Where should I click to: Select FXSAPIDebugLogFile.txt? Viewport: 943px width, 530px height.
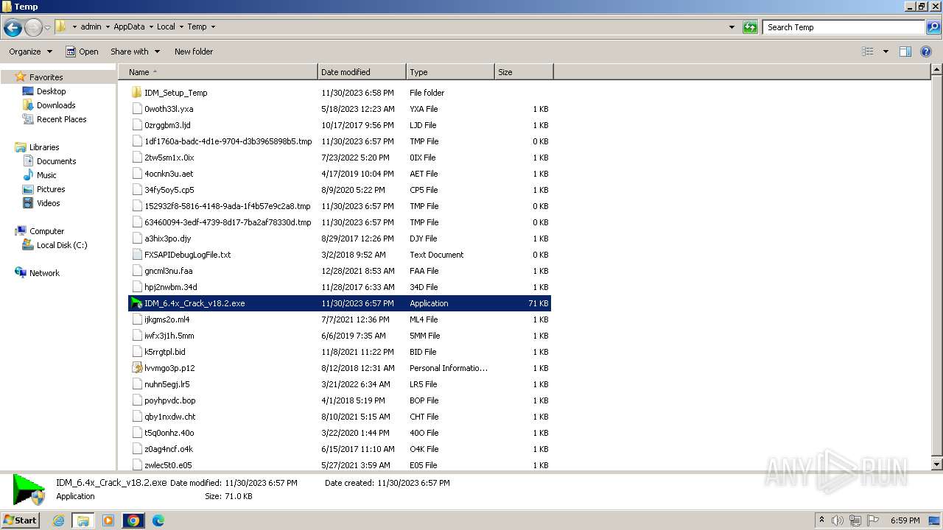tap(187, 255)
